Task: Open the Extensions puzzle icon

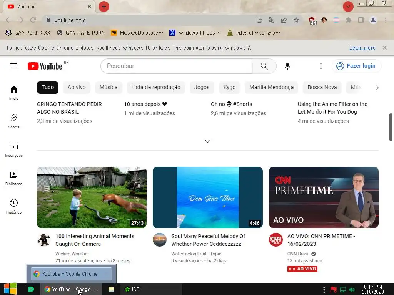Action: [348, 20]
